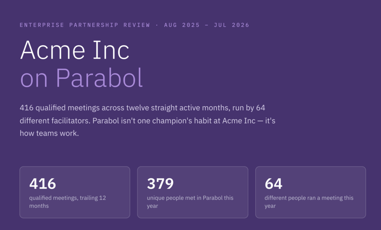Select the "ENTERPRISE PARTNERSHIP REVIEW" eyebrow text
This screenshot has height=230, width=381.
pyautogui.click(x=85, y=25)
